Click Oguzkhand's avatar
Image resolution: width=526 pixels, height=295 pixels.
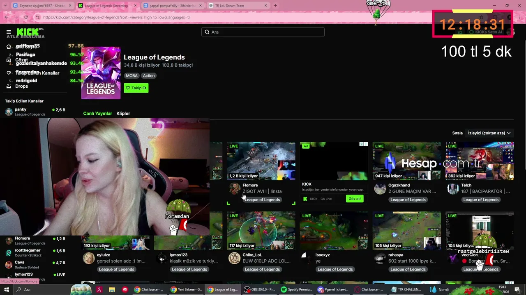pos(381,189)
